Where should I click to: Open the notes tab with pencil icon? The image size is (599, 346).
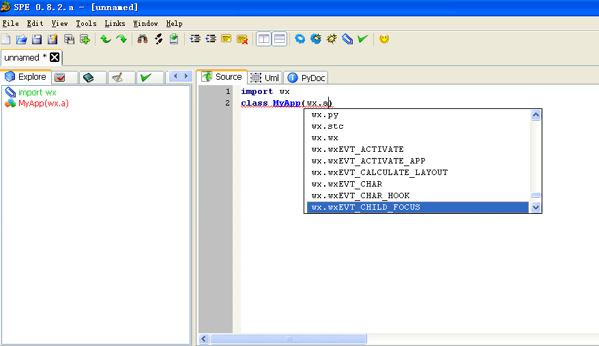pyautogui.click(x=121, y=78)
